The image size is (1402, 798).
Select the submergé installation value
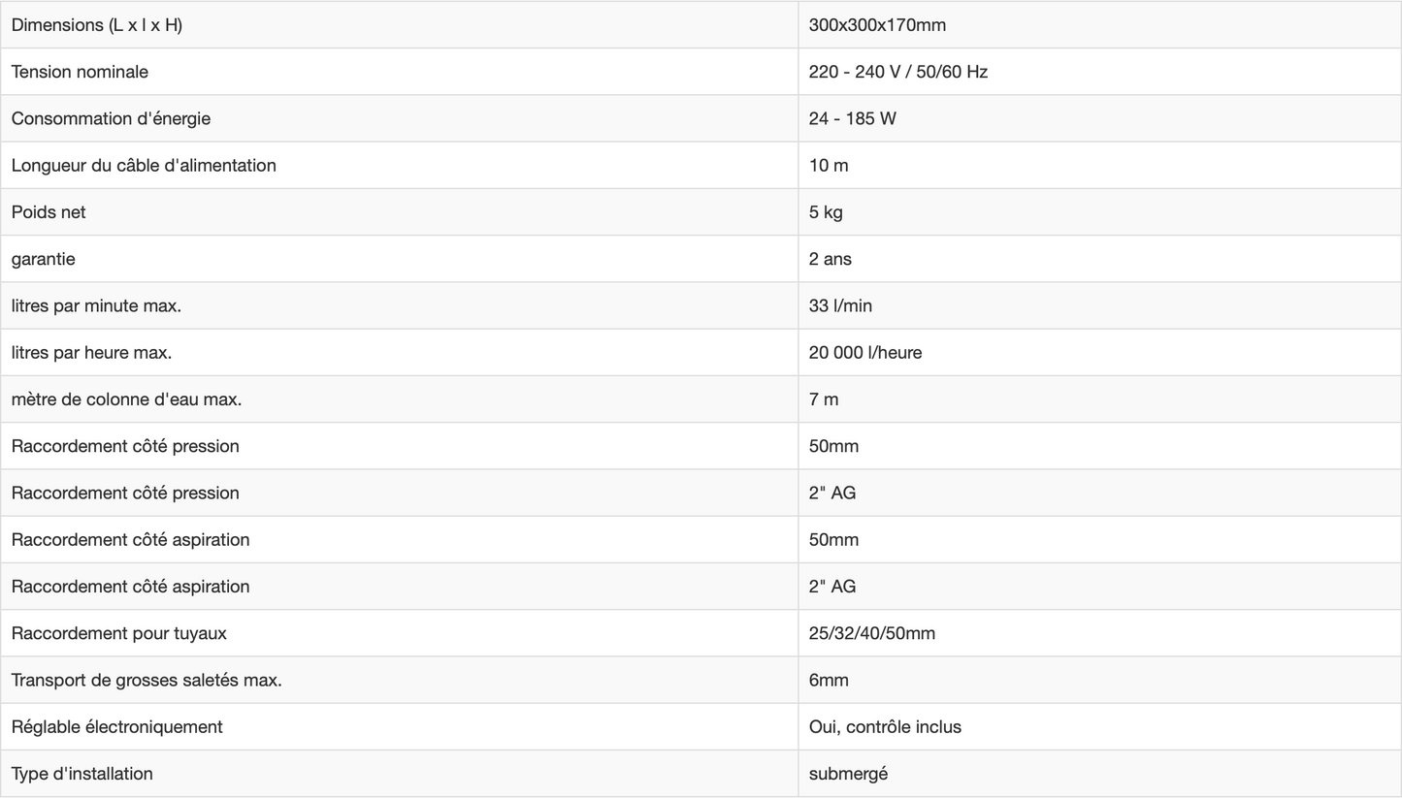[x=848, y=773]
